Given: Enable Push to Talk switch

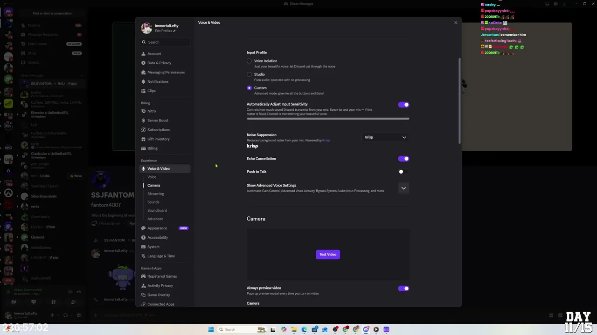Looking at the screenshot, I should pyautogui.click(x=403, y=172).
